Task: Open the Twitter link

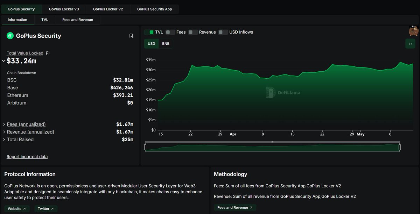Action: [x=45, y=209]
